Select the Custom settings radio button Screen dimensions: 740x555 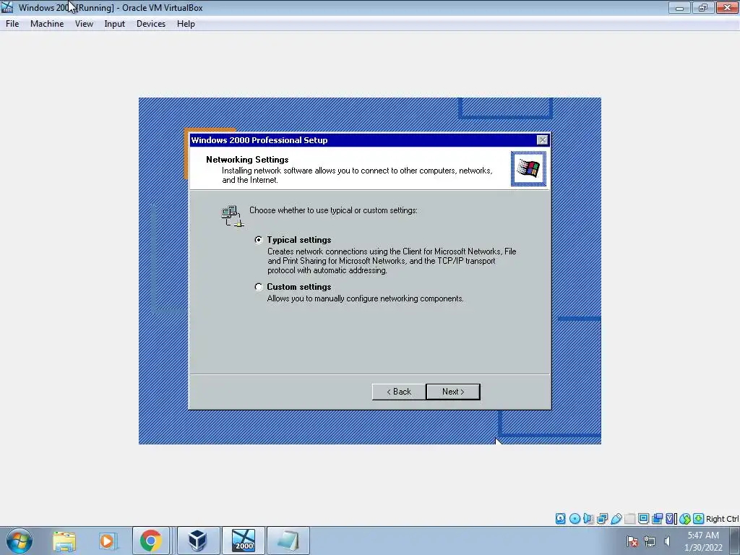click(x=259, y=287)
